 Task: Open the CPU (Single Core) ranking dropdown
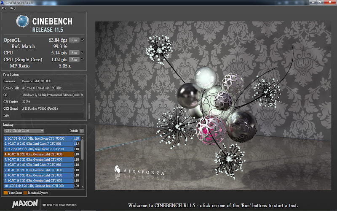point(24,131)
